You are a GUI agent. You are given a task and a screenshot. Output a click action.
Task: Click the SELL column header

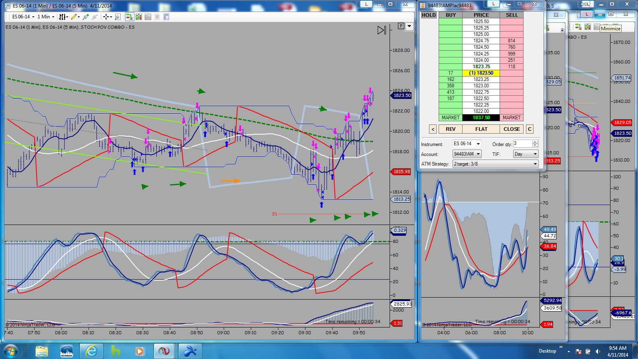pyautogui.click(x=512, y=15)
